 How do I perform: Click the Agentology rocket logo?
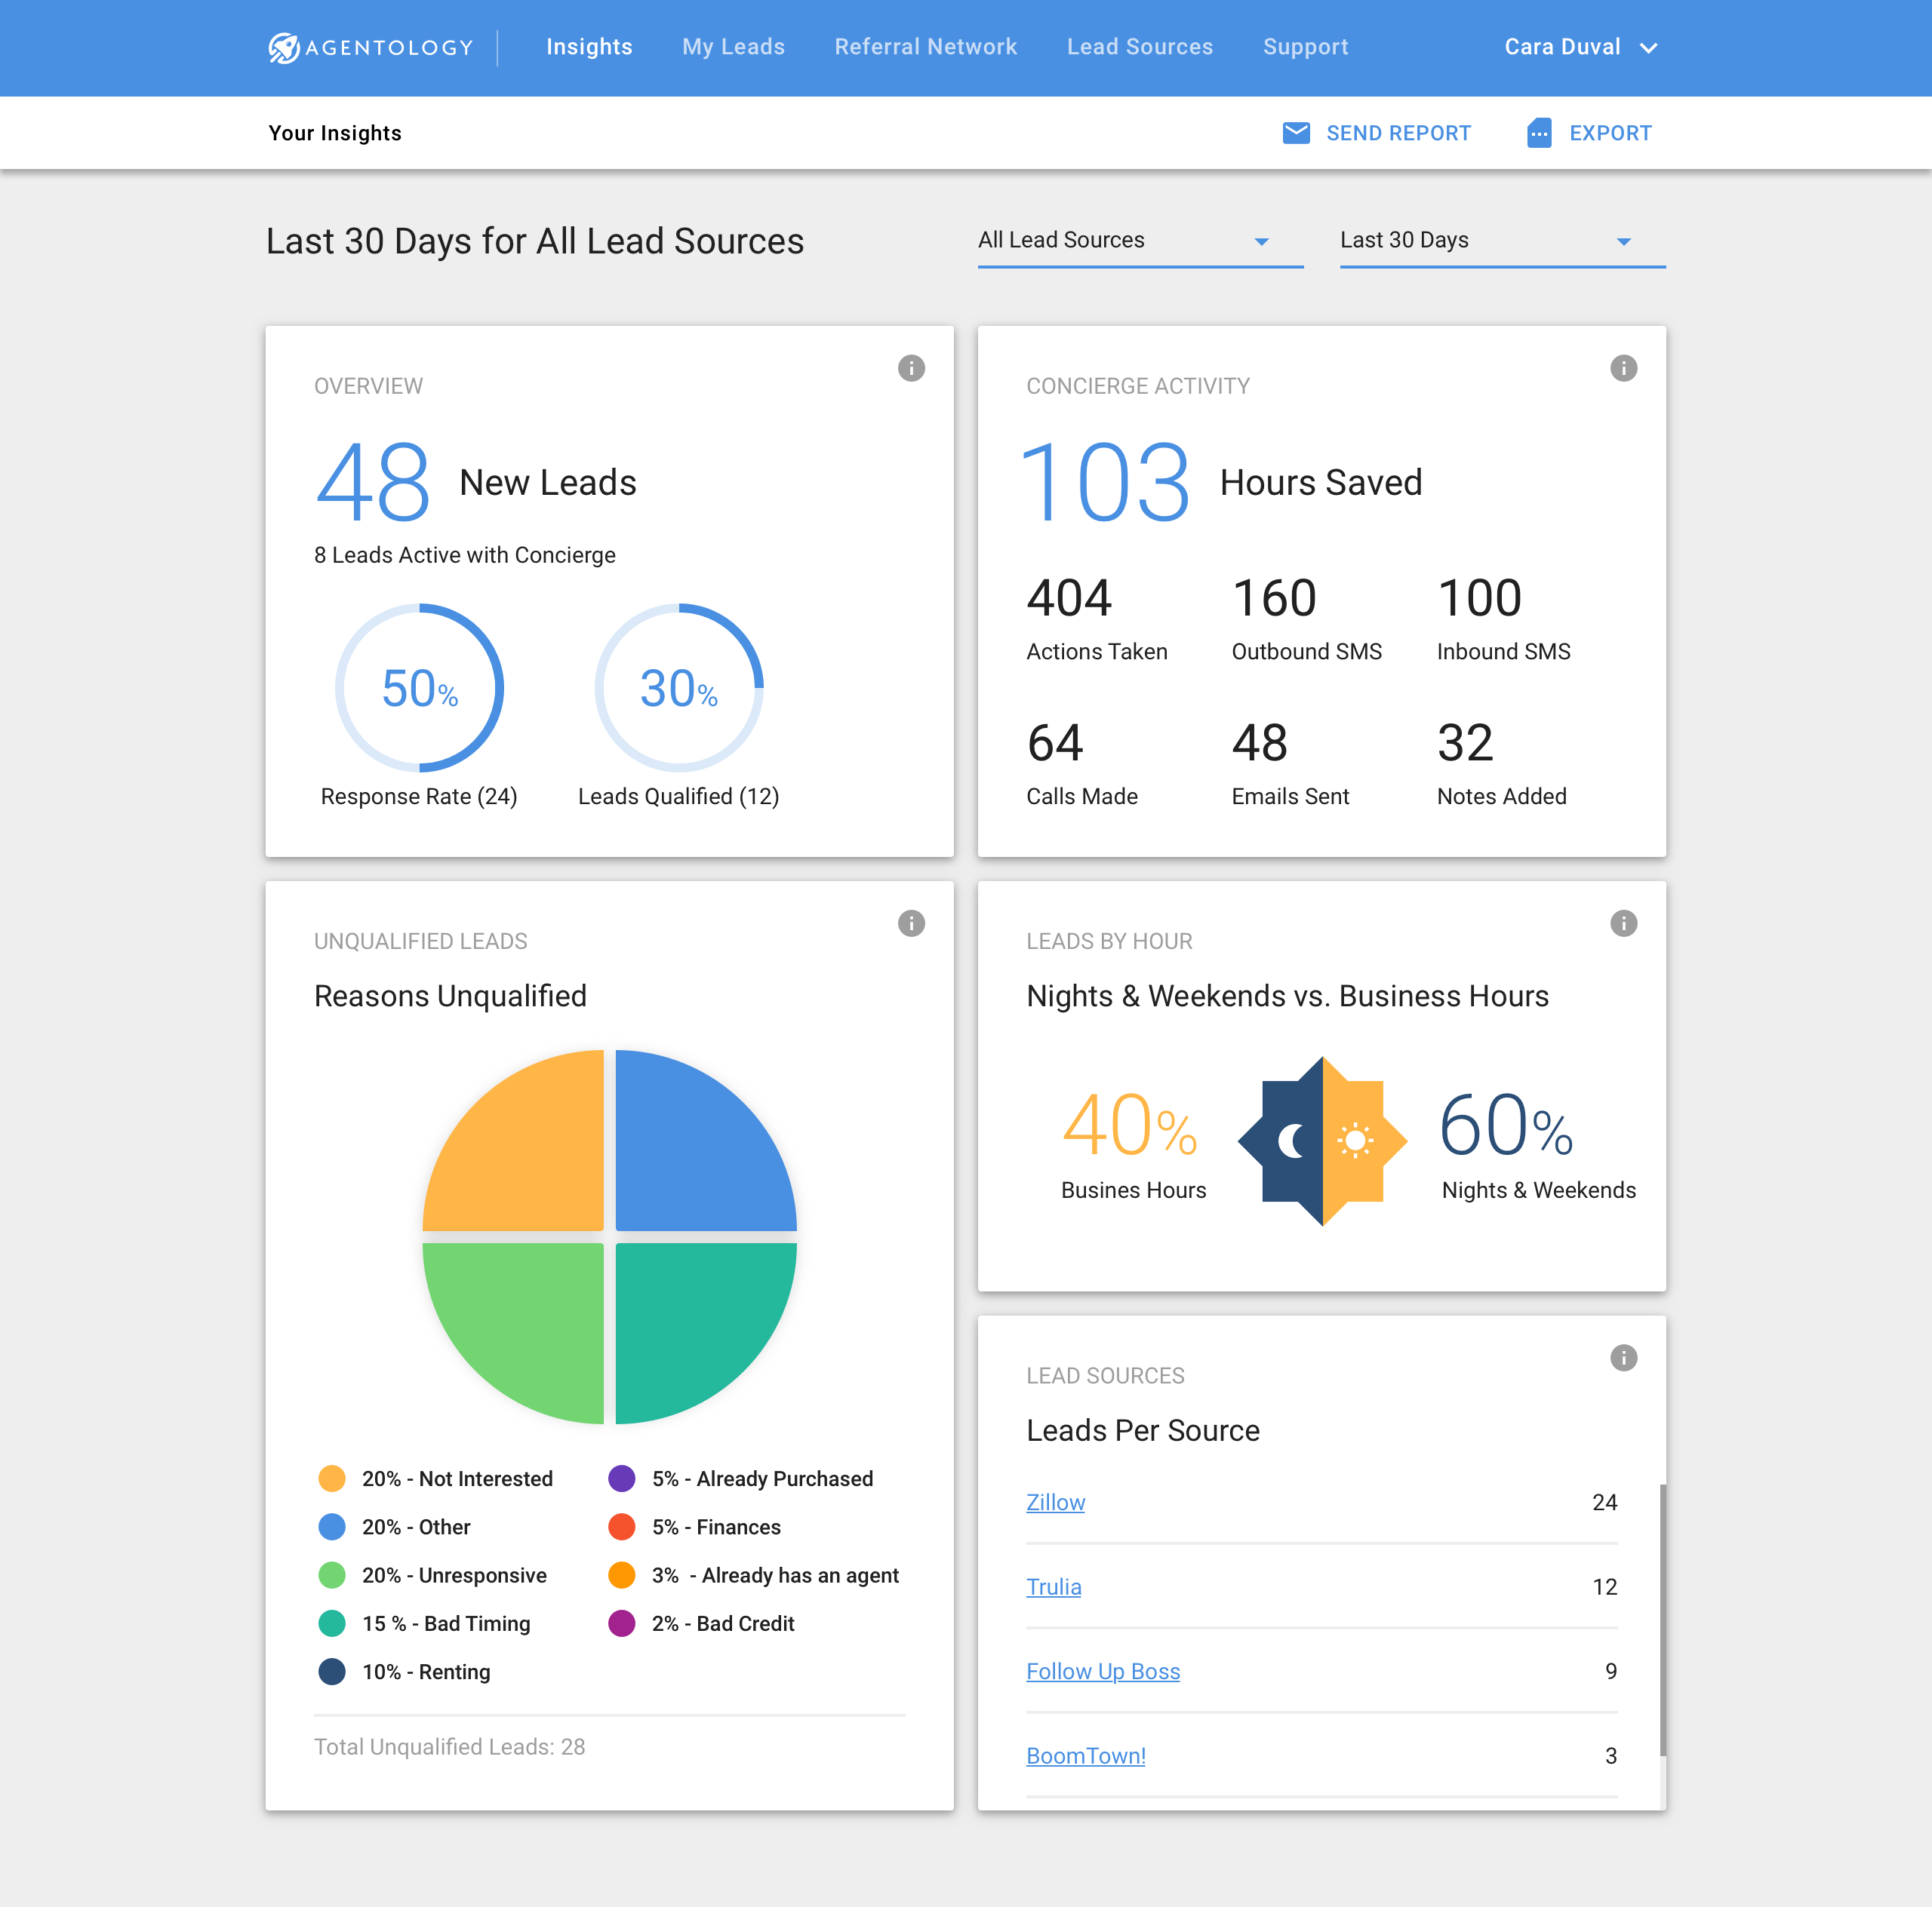point(284,48)
